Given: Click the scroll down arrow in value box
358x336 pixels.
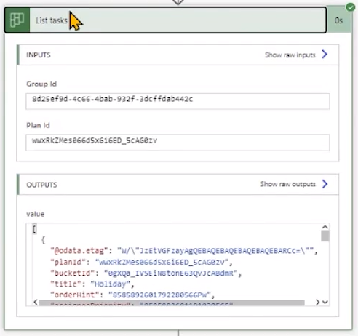Looking at the screenshot, I should point(325,303).
